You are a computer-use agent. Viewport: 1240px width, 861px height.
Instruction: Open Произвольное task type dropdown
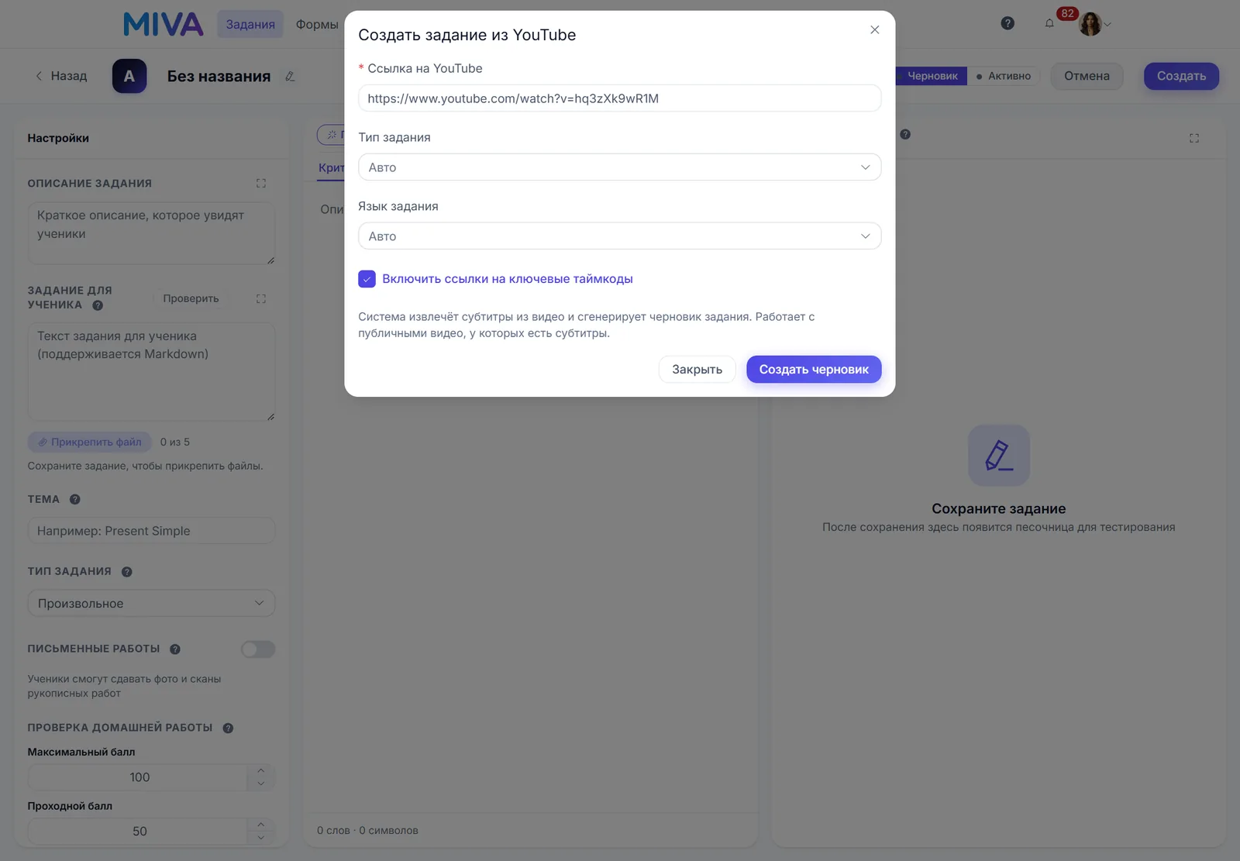click(x=151, y=604)
